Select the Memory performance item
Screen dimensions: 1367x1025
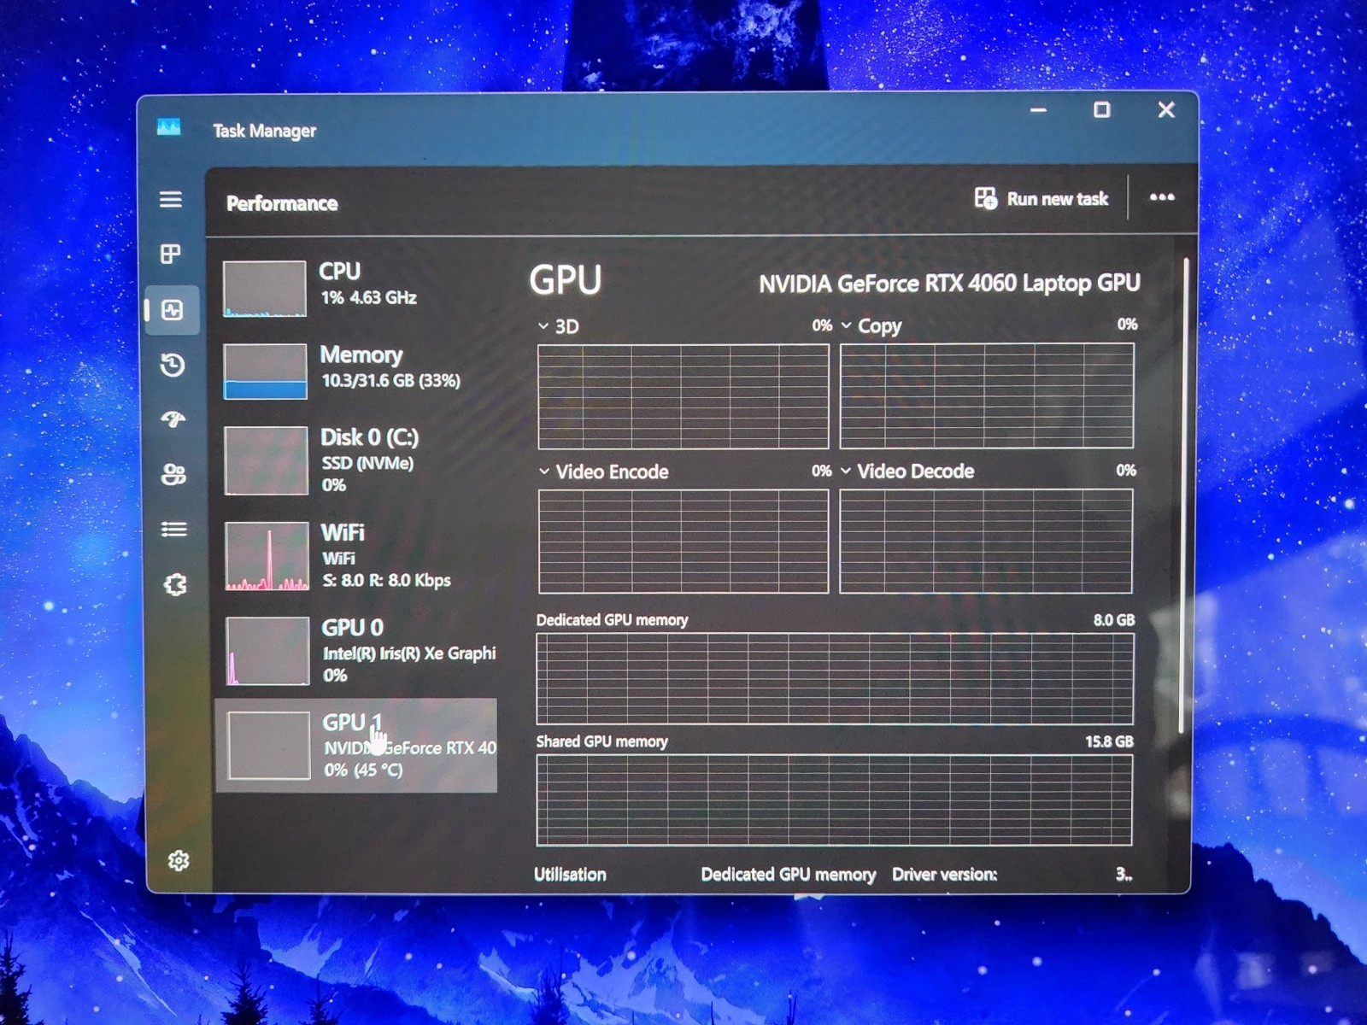click(356, 372)
